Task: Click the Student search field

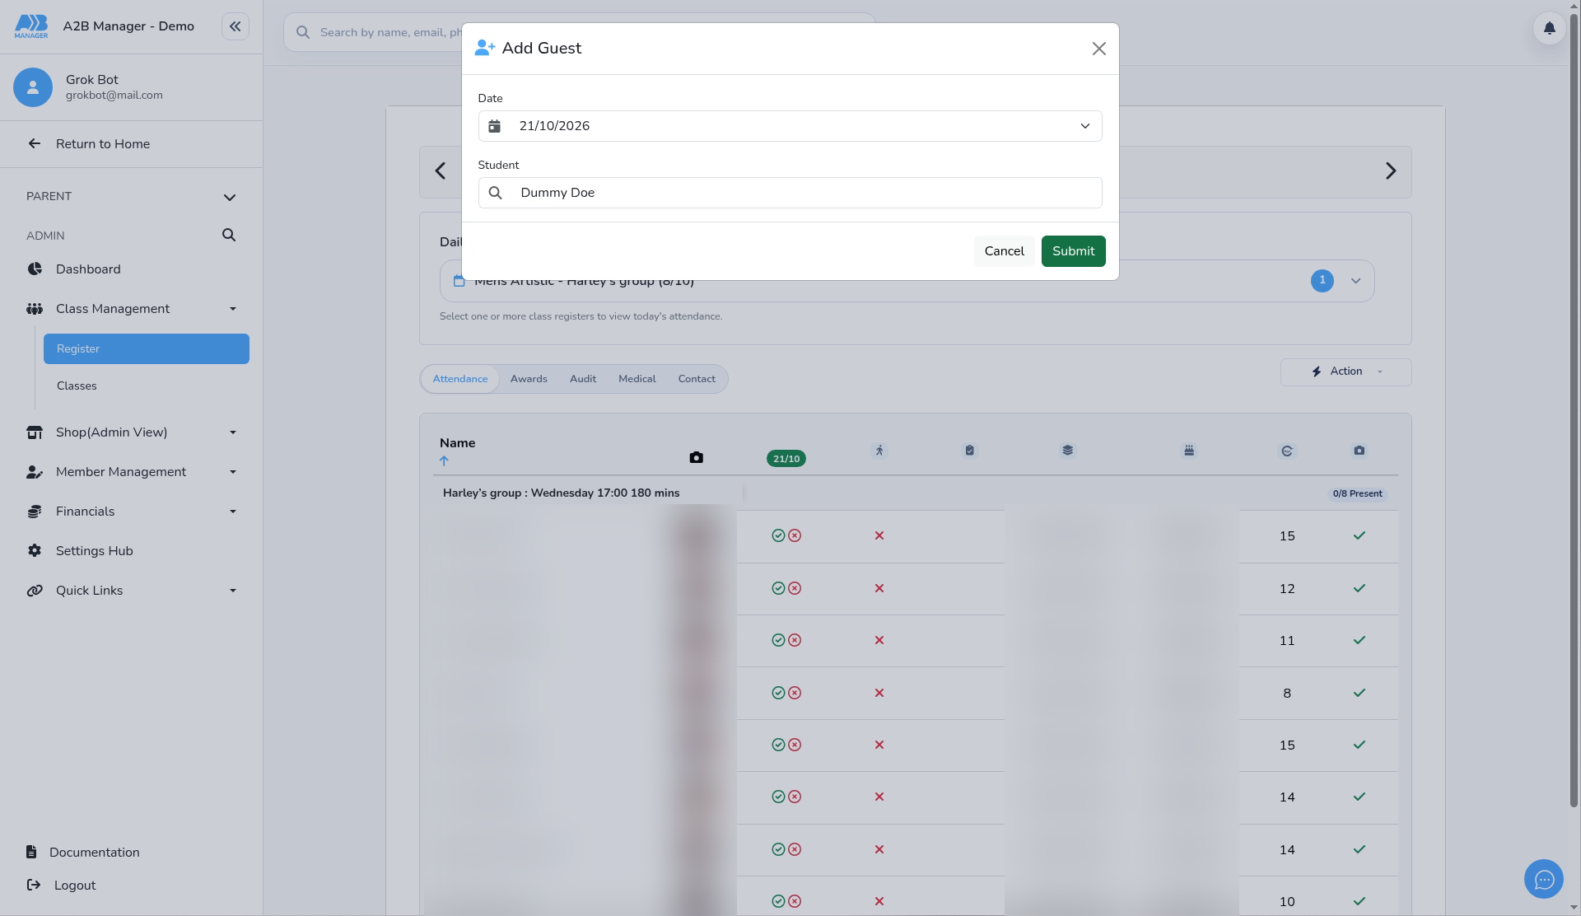Action: 790,193
